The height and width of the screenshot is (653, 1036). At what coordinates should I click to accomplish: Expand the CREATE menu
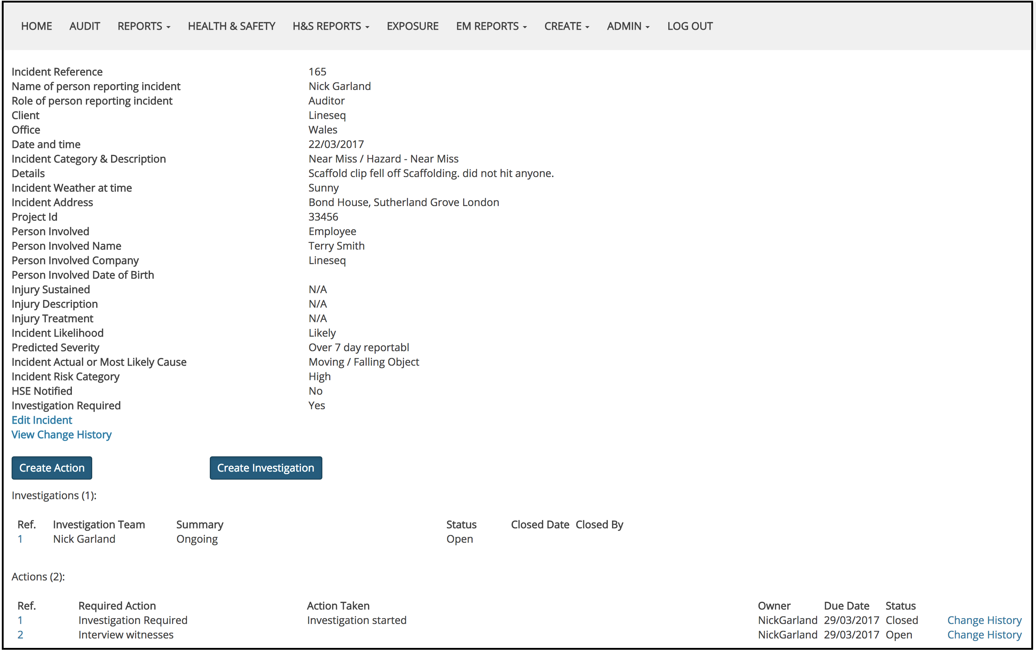point(566,26)
